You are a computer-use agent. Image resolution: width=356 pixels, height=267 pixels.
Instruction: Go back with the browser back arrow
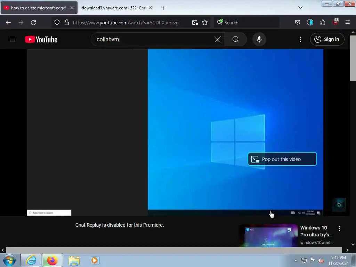[x=8, y=23]
